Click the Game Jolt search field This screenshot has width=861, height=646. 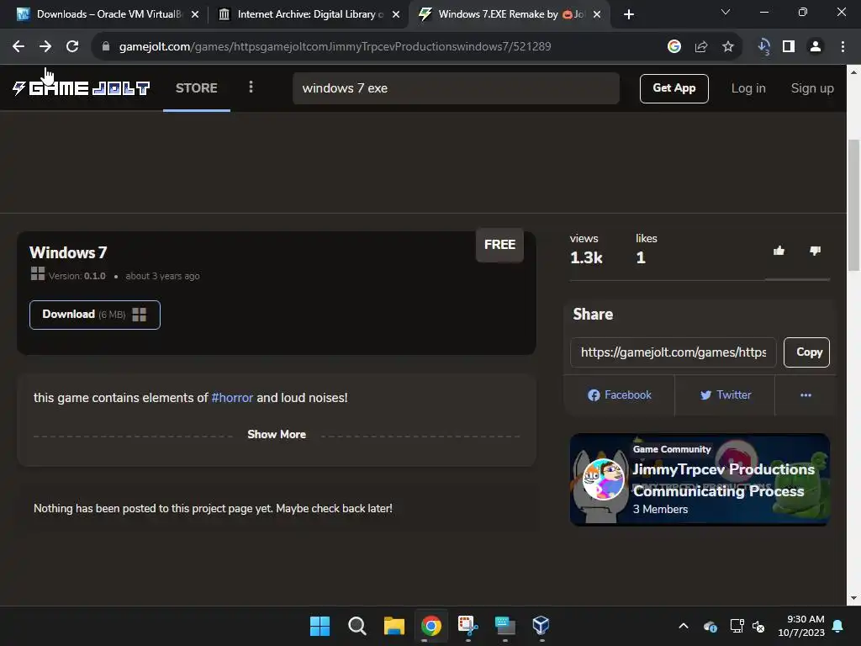click(456, 88)
